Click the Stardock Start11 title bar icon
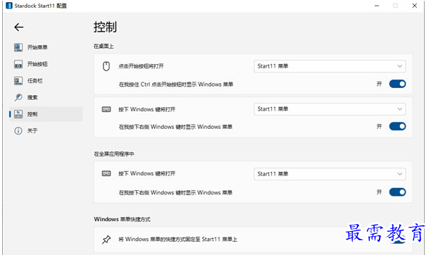 tap(9, 6)
